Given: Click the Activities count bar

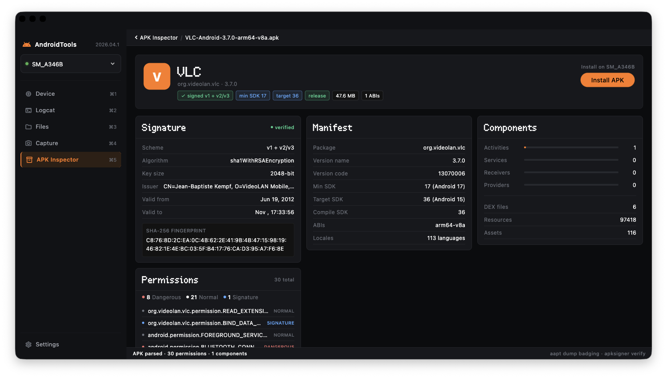Looking at the screenshot, I should (x=571, y=147).
